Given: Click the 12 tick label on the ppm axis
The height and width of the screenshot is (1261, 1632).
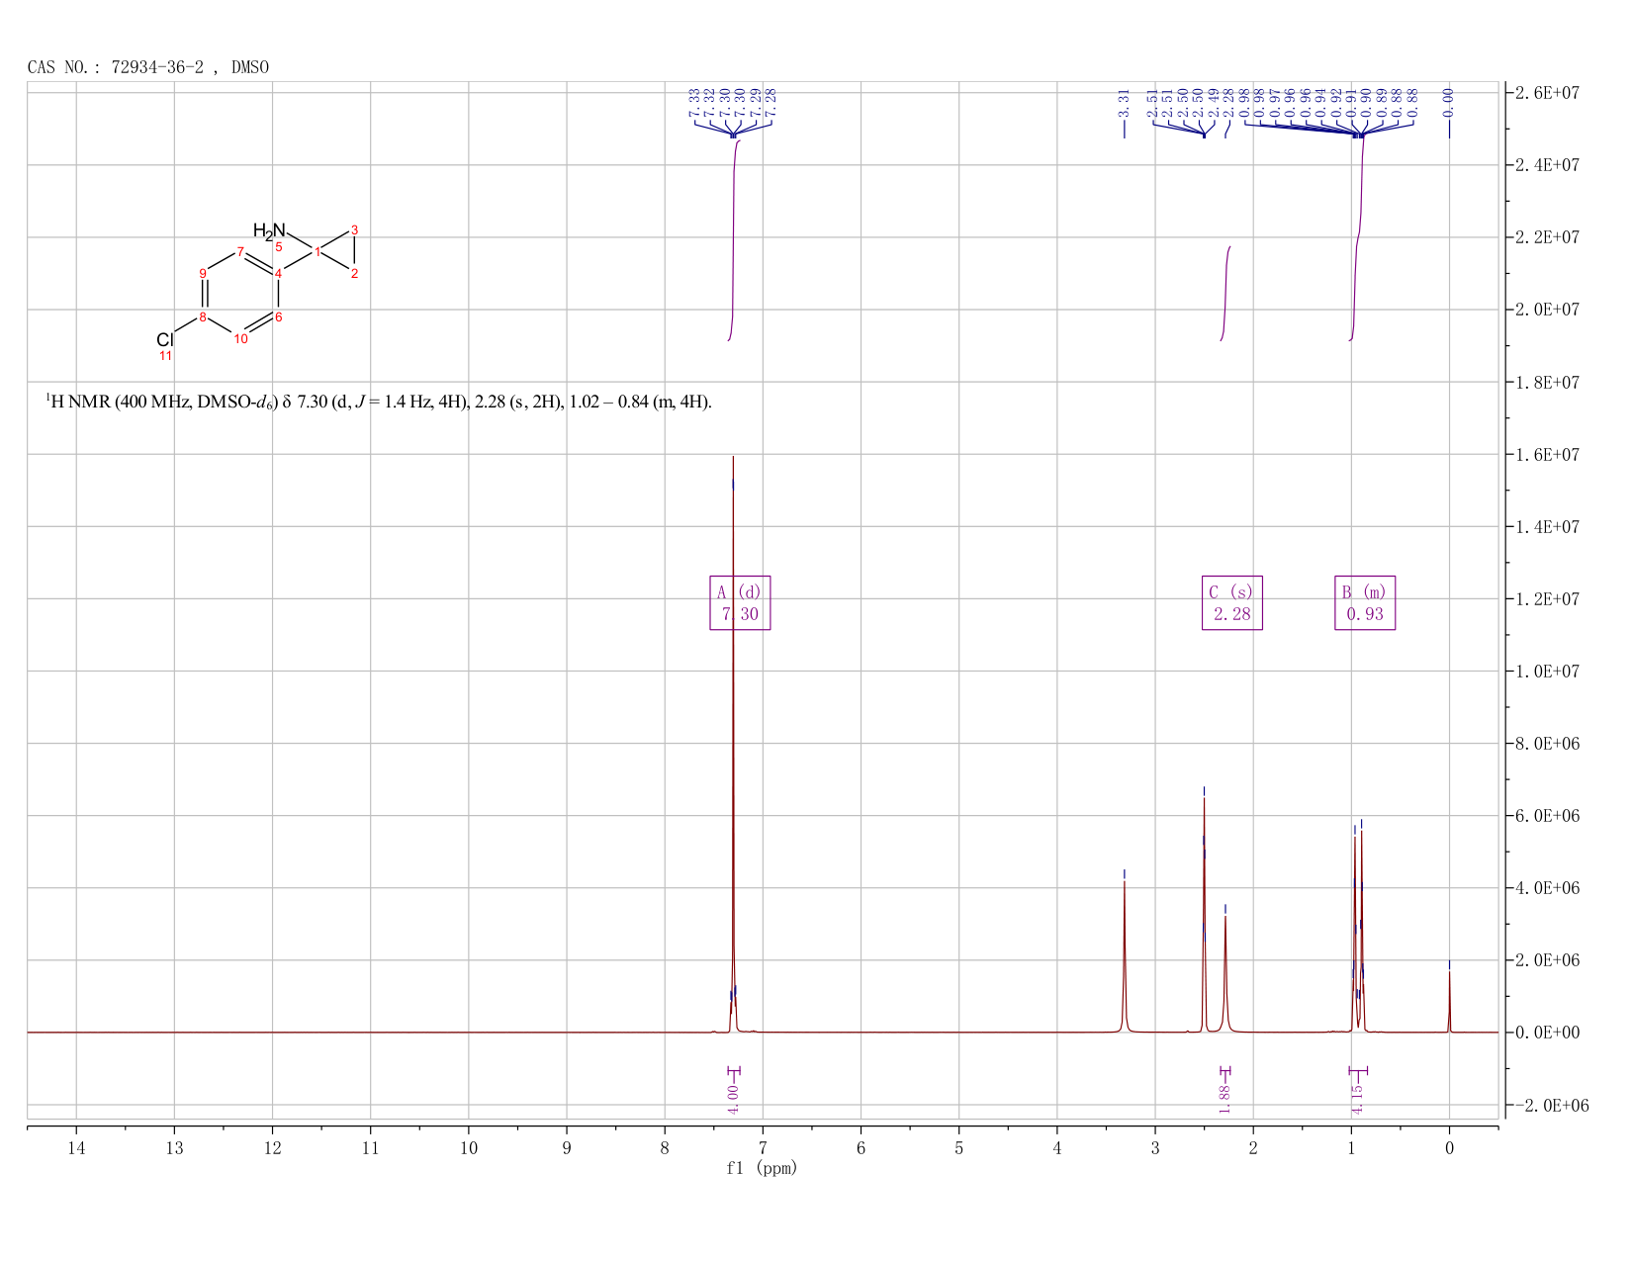Looking at the screenshot, I should (x=272, y=1148).
